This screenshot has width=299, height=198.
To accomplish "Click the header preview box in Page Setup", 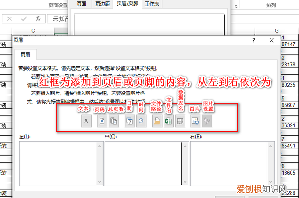I will (x=149, y=24).
